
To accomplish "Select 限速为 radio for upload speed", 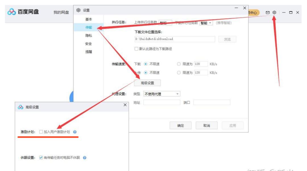I will (x=179, y=73).
